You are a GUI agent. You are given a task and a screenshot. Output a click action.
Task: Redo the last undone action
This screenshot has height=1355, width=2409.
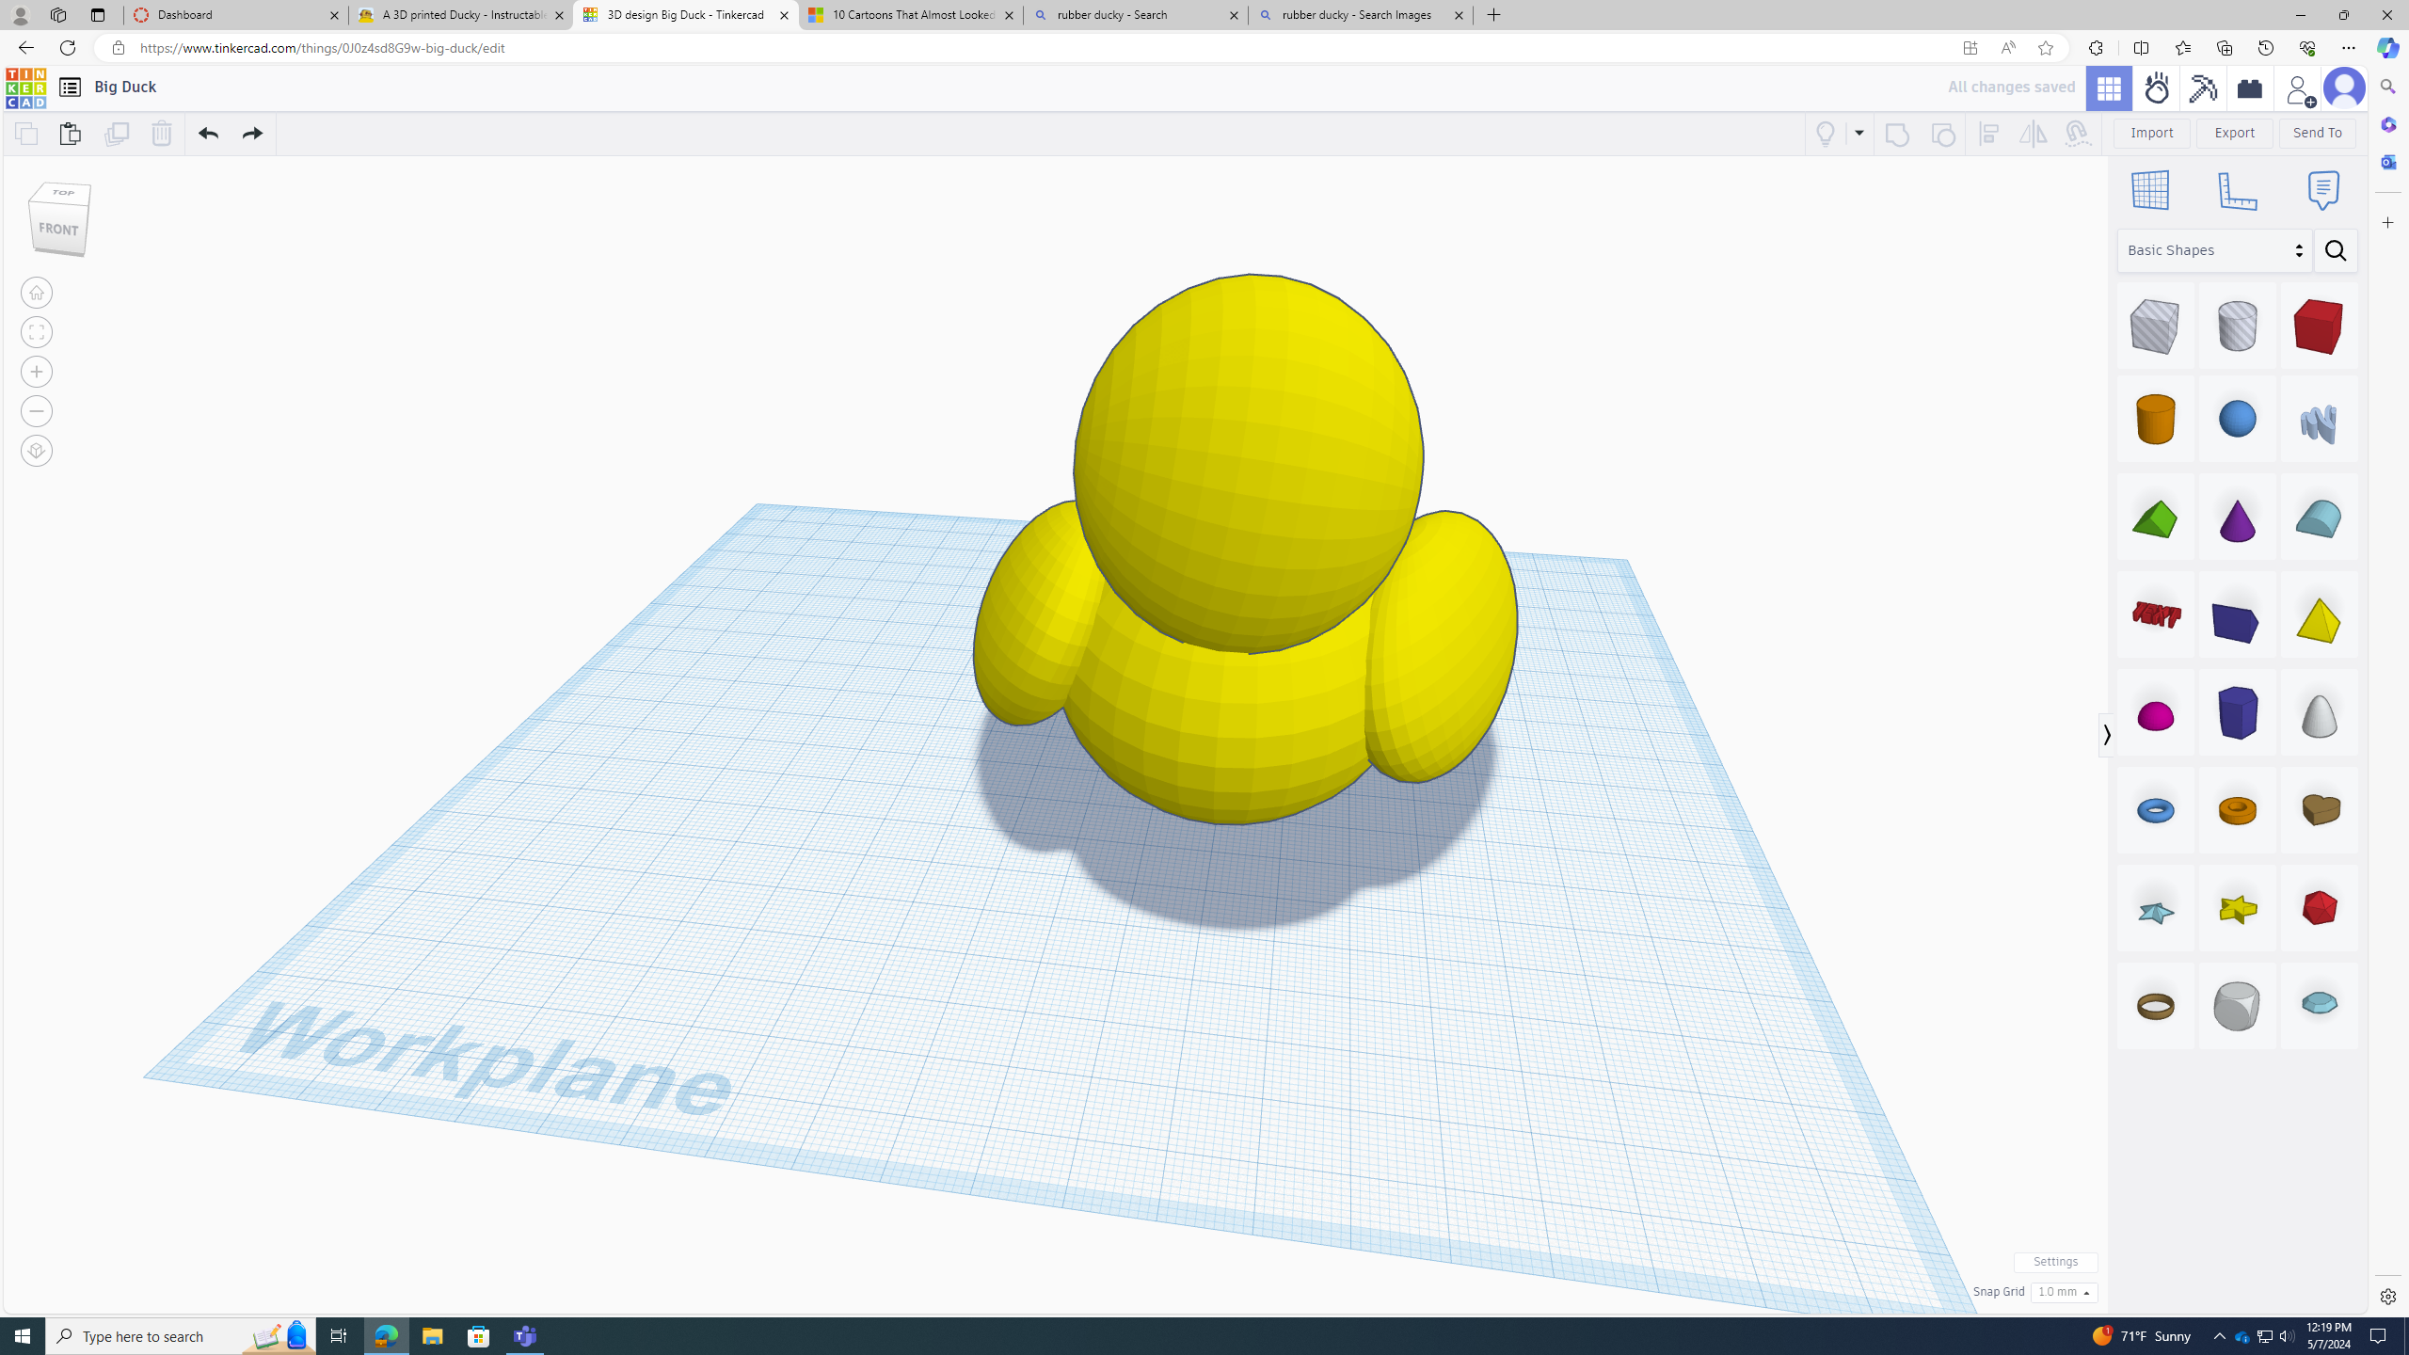point(251,134)
